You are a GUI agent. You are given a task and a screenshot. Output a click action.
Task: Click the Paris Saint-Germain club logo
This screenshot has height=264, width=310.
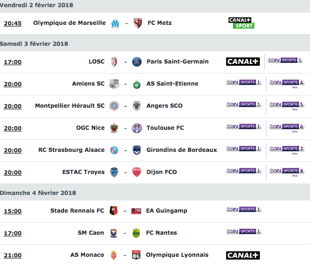click(137, 62)
